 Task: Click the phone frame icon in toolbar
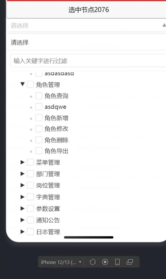pos(117,262)
